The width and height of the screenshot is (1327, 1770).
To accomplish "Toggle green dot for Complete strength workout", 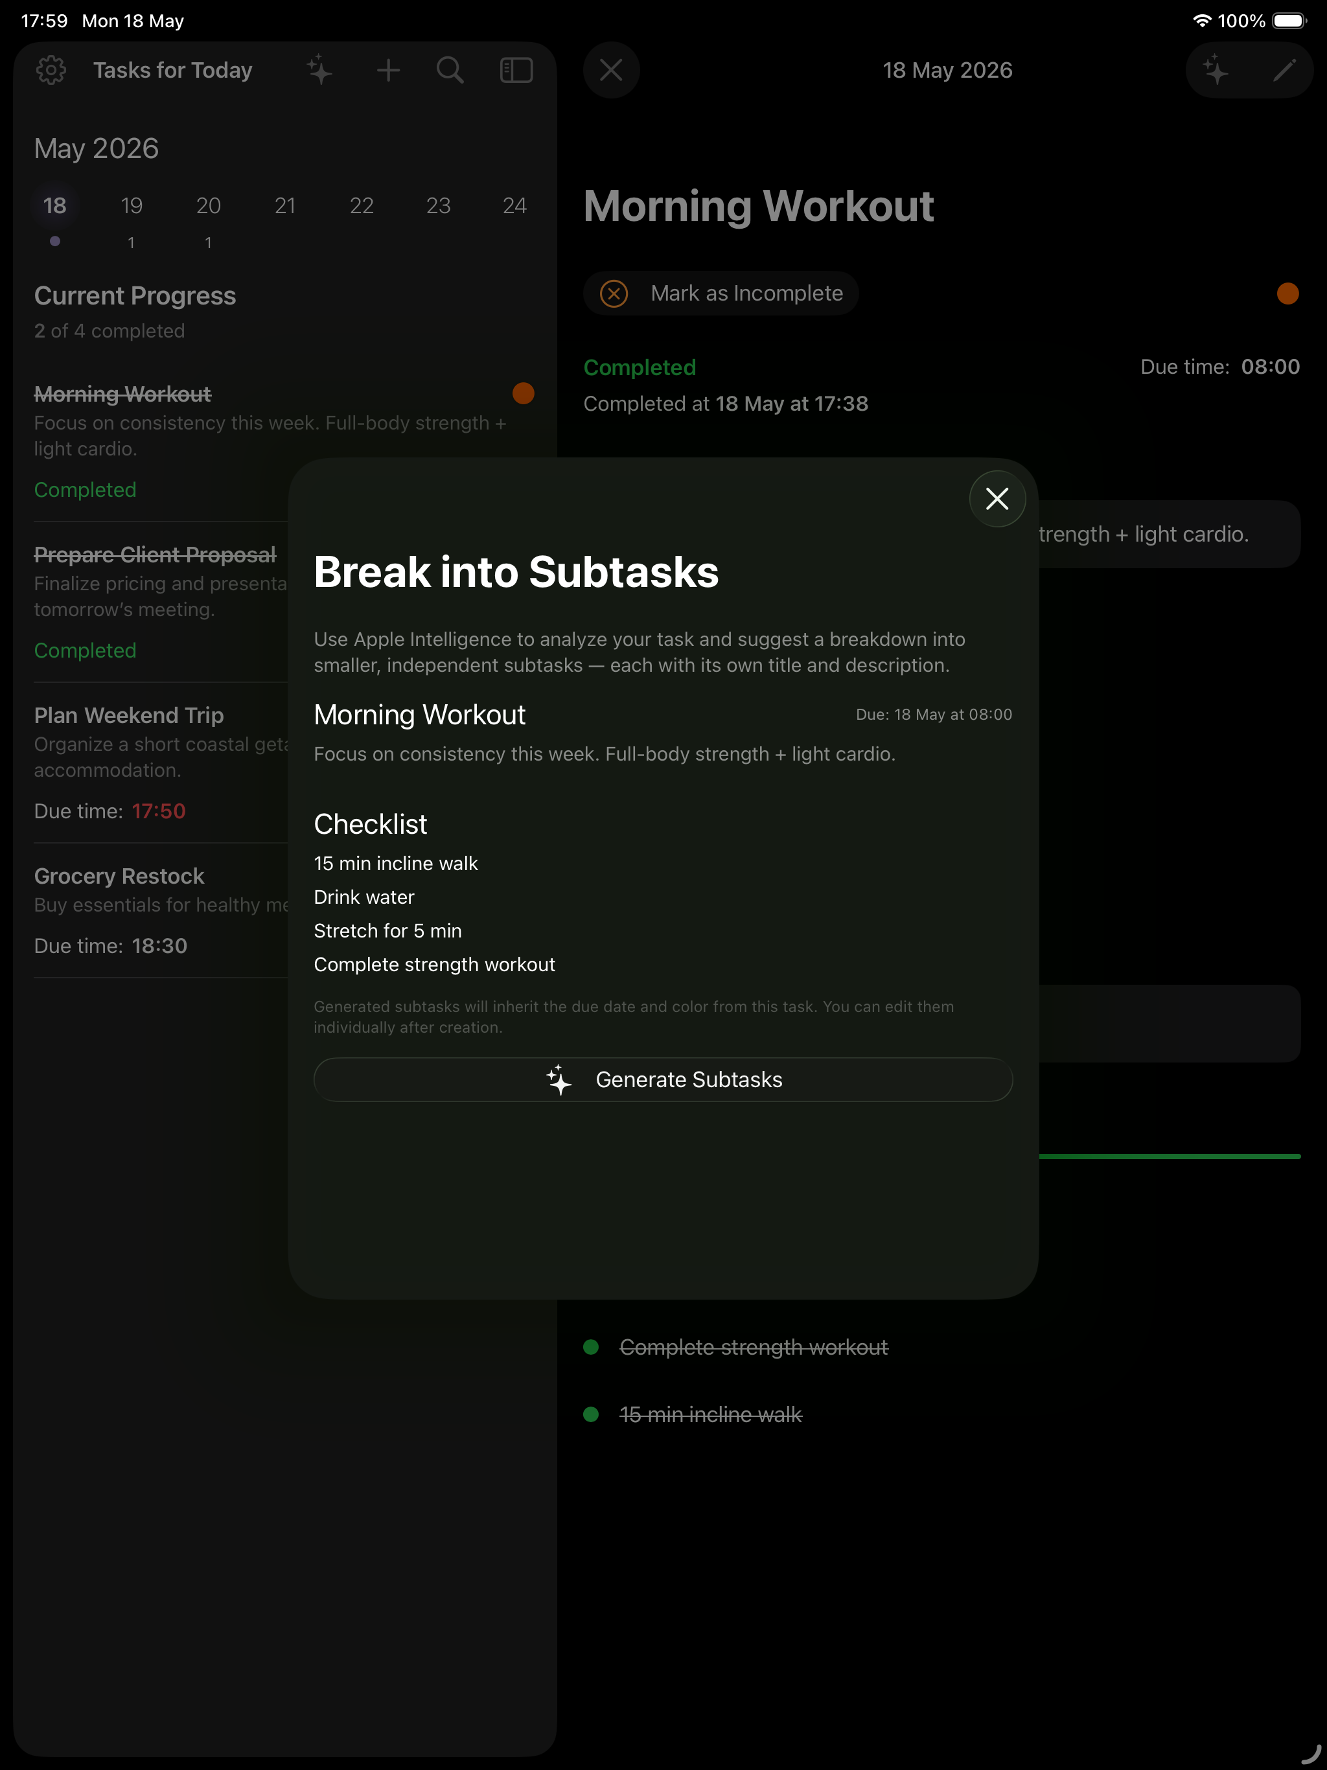I will pyautogui.click(x=591, y=1347).
